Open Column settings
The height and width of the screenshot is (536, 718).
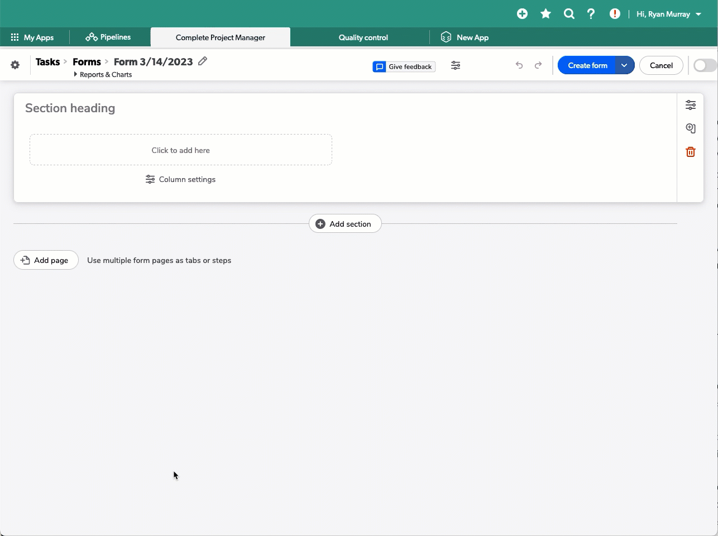pyautogui.click(x=180, y=179)
